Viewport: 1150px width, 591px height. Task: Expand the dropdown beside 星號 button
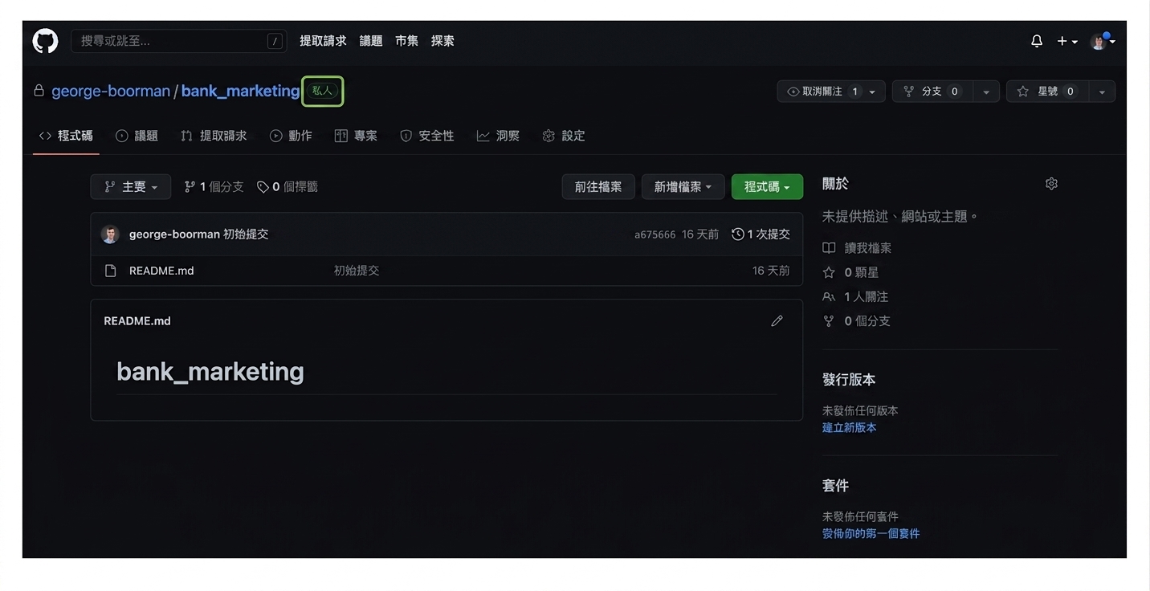coord(1102,92)
